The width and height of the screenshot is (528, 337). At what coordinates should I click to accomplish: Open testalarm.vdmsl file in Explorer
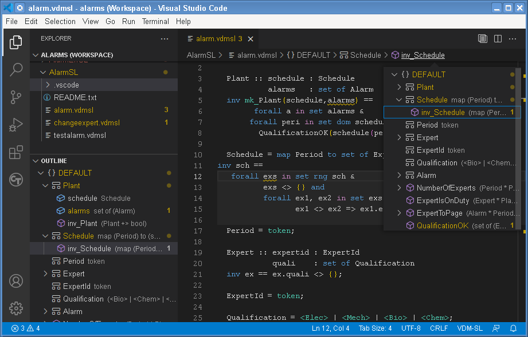pyautogui.click(x=80, y=136)
